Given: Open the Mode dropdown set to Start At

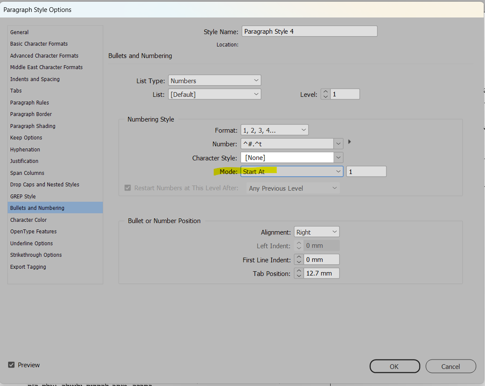Looking at the screenshot, I should (x=292, y=171).
